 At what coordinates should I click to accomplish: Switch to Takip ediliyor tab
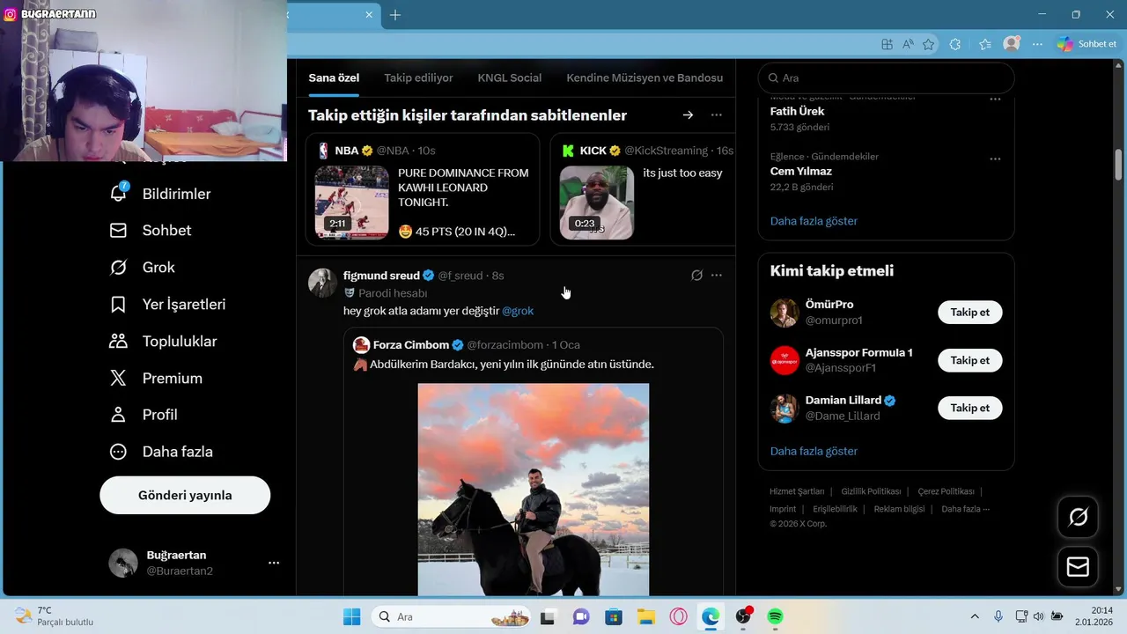click(x=418, y=77)
